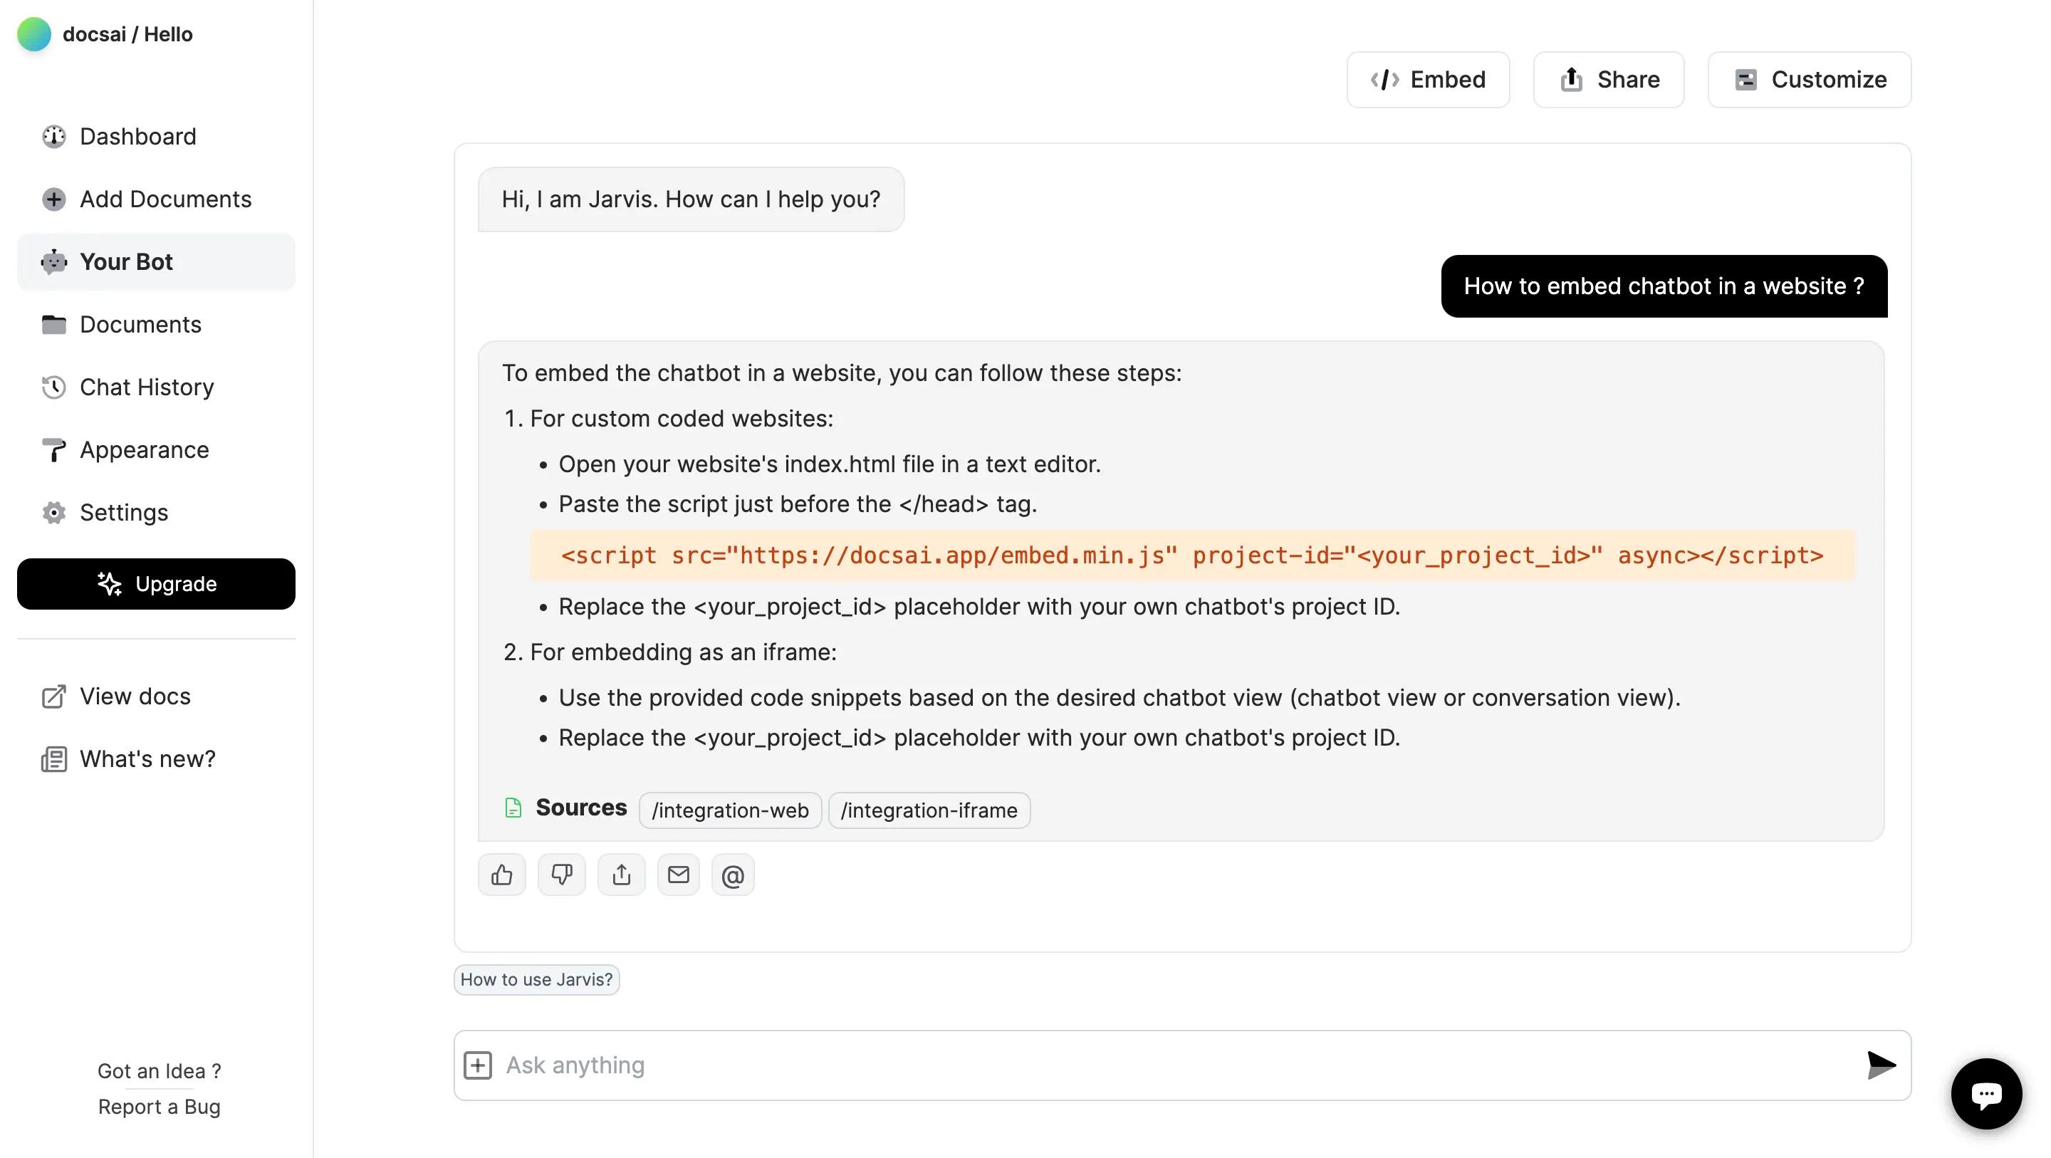Click the @ mention icon
The width and height of the screenshot is (2051, 1158).
pyautogui.click(x=733, y=876)
